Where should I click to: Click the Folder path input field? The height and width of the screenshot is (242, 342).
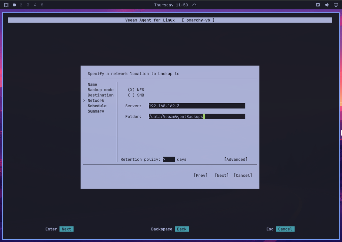[x=197, y=117]
